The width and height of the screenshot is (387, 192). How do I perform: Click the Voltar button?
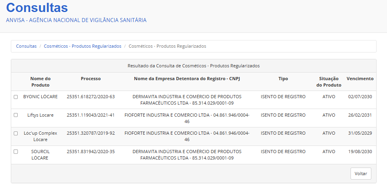[361, 174]
